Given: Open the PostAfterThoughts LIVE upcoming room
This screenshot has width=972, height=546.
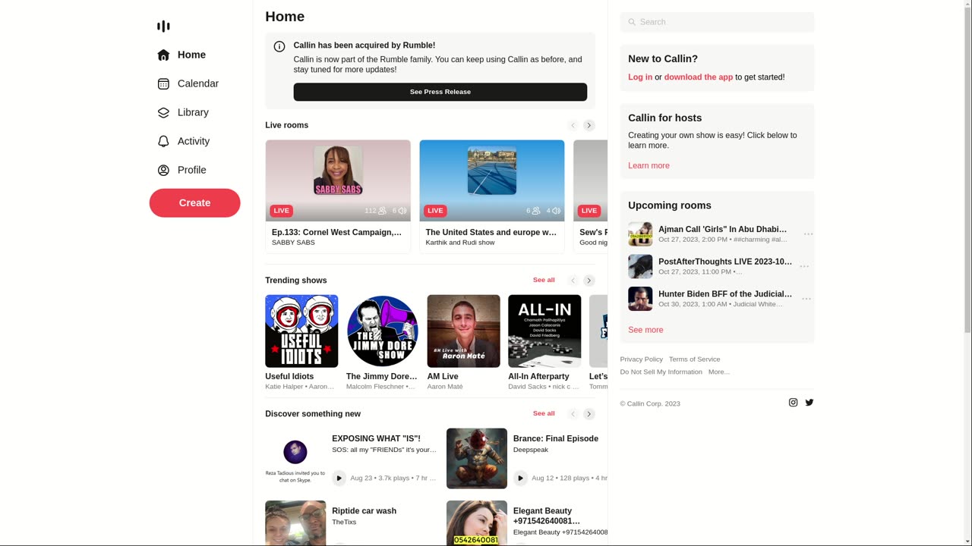Looking at the screenshot, I should click(725, 262).
